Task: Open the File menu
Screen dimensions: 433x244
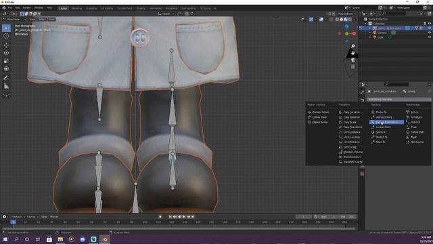Action: [x=10, y=7]
